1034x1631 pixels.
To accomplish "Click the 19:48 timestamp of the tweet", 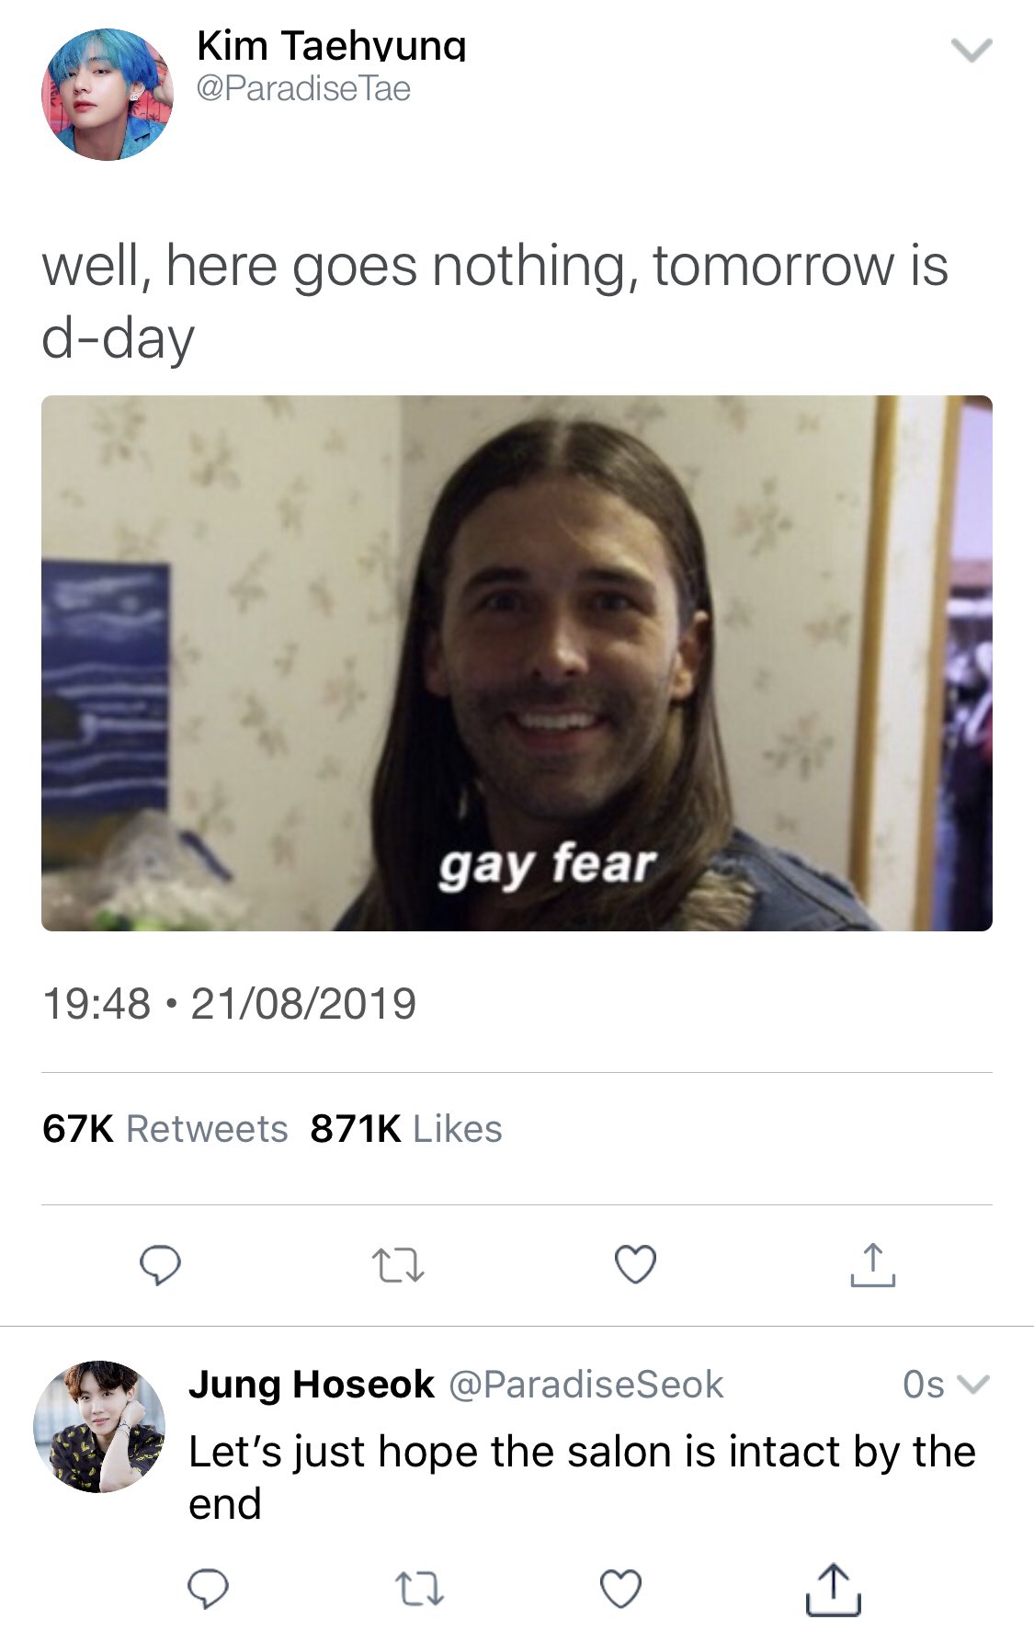I will tap(97, 1003).
